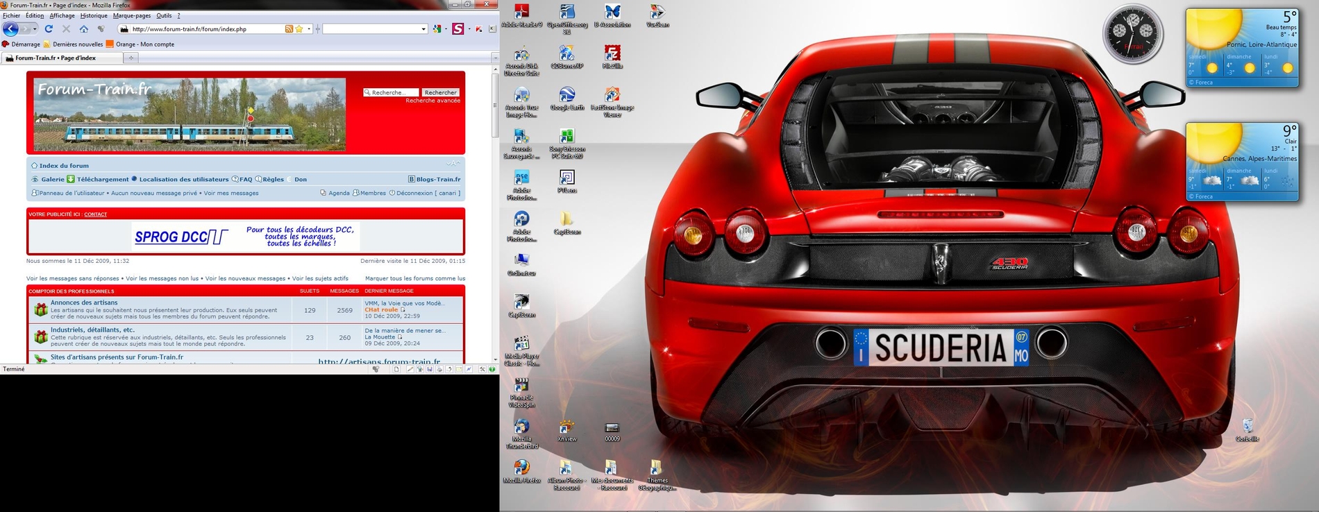The width and height of the screenshot is (1319, 512).
Task: Open Acronis Disk Director Suite shortcut
Action: point(521,61)
